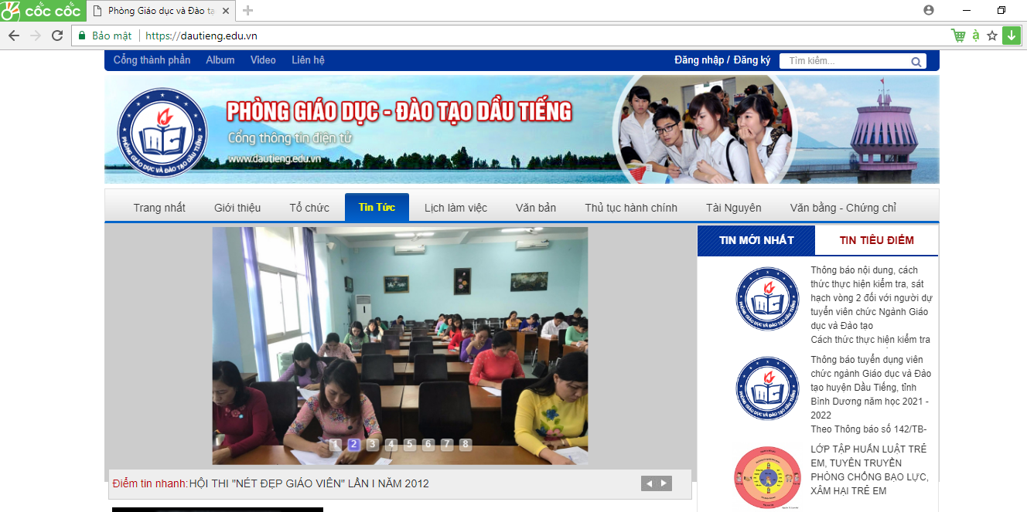Show next quick news with right arrow
Viewport: 1027px width, 512px height.
(x=664, y=483)
